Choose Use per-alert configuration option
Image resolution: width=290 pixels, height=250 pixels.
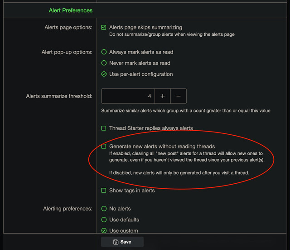click(x=104, y=74)
